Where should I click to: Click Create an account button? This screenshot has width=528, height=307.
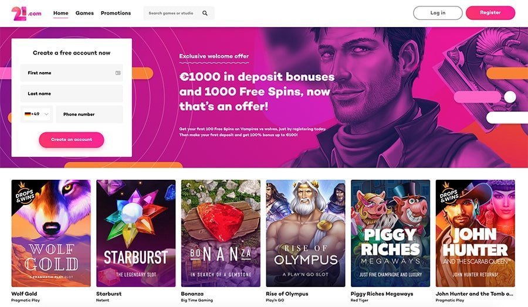[x=72, y=139]
